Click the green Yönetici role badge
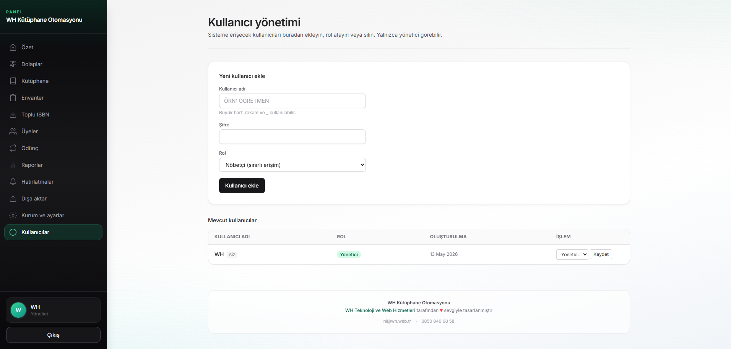The height and width of the screenshot is (349, 731). point(349,255)
